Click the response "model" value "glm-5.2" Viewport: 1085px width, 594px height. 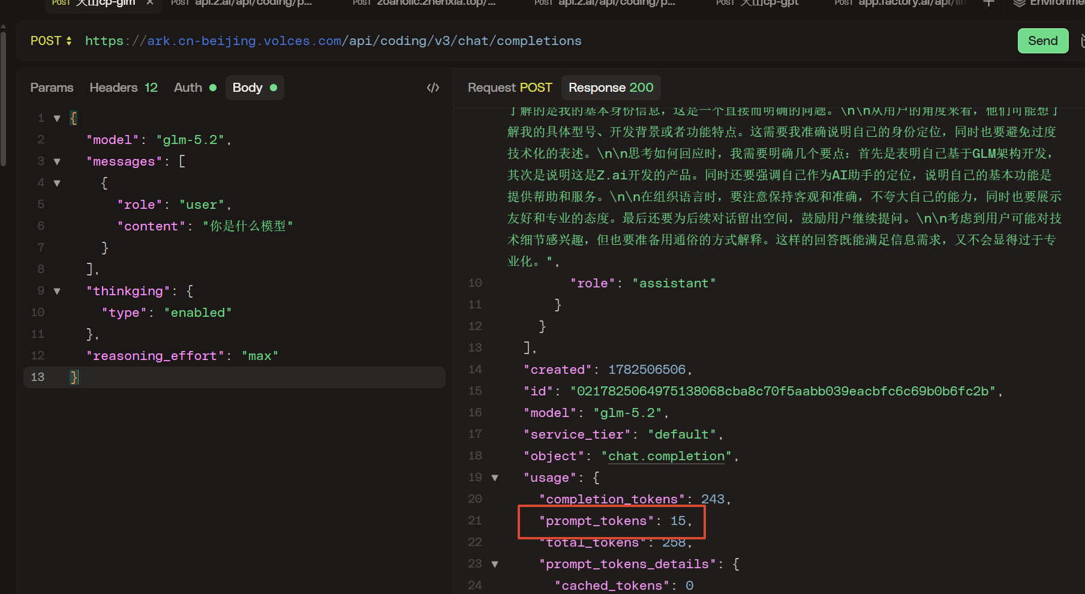click(627, 413)
